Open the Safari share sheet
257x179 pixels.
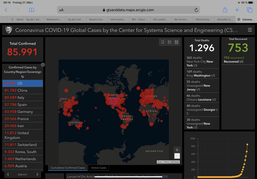tap(225, 10)
